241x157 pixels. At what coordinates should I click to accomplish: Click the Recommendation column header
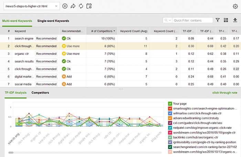coord(72,31)
